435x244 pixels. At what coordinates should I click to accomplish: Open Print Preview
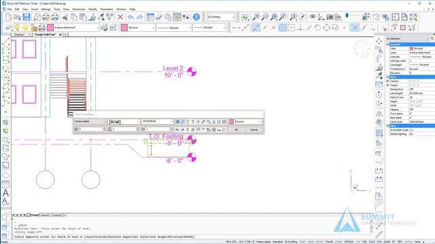click(x=37, y=17)
